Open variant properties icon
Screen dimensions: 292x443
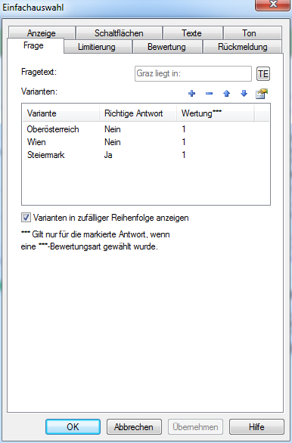tap(262, 94)
